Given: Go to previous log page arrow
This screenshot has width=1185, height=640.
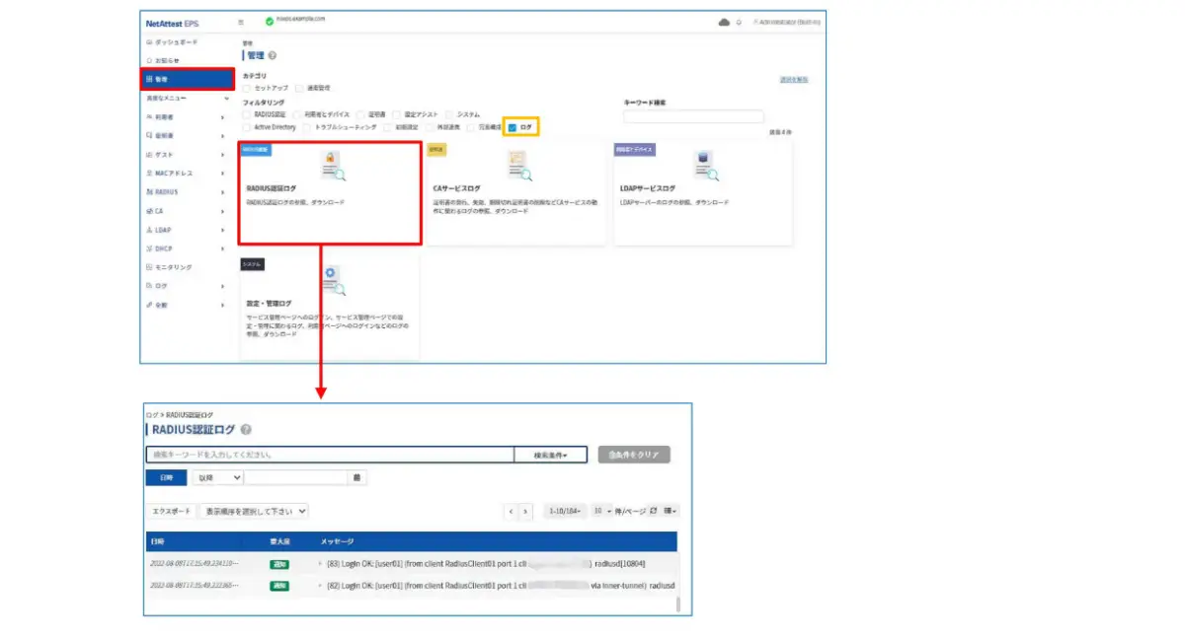Looking at the screenshot, I should [511, 512].
